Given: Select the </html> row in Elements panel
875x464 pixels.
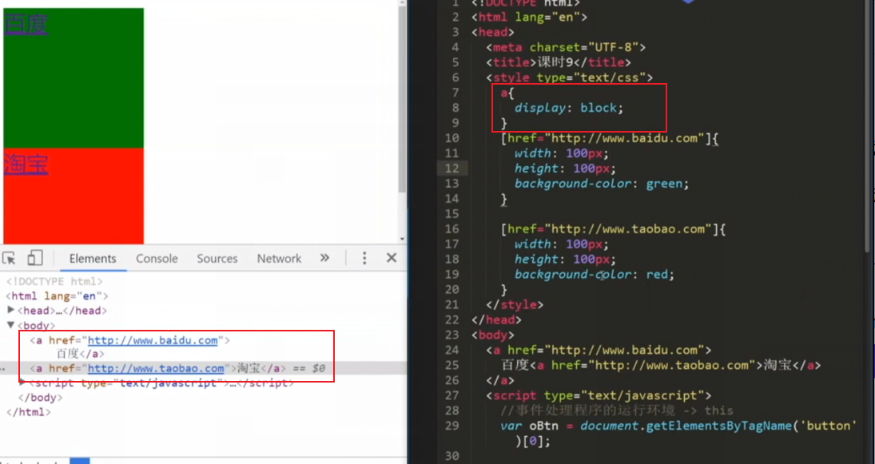Looking at the screenshot, I should (x=28, y=412).
